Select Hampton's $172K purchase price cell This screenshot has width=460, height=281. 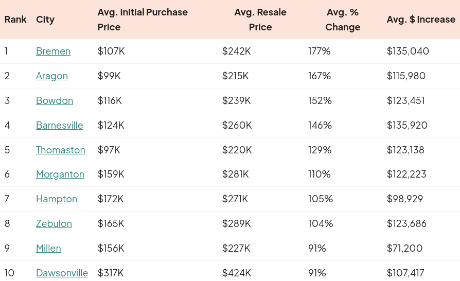click(111, 199)
